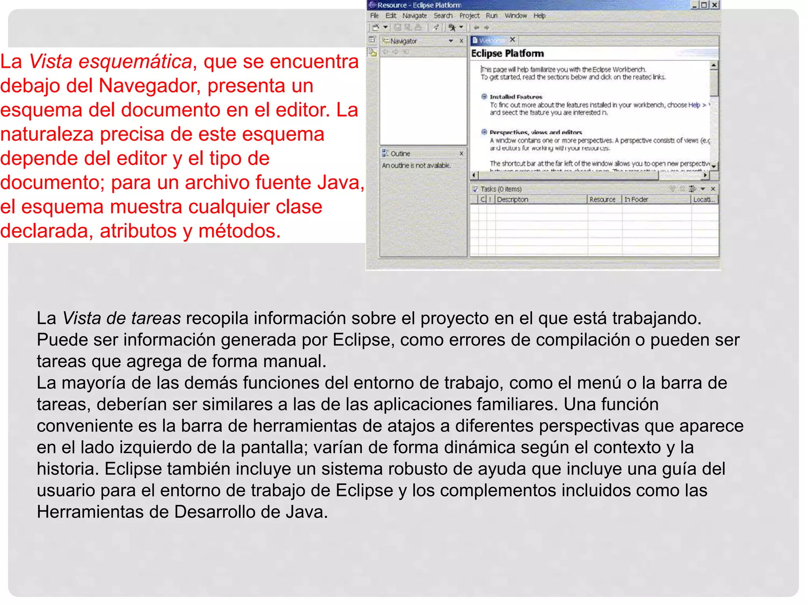Close the Welcome editor tab
Viewport: 807px width, 605px height.
[512, 40]
